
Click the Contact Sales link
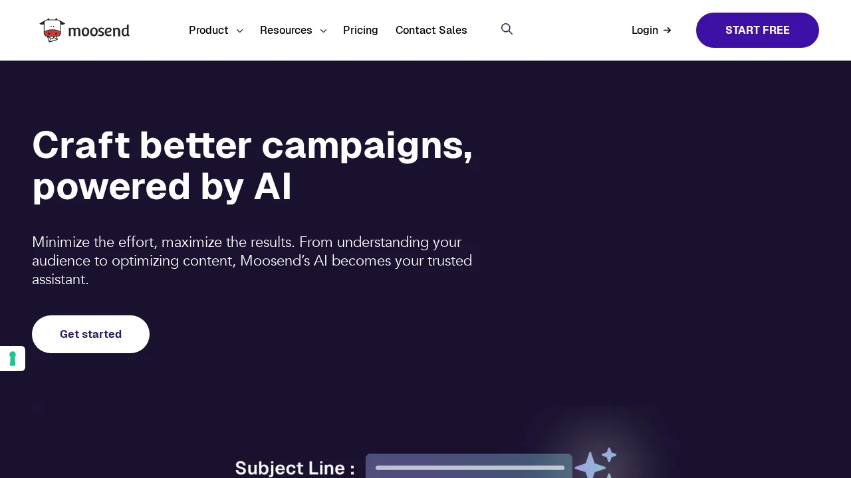click(x=431, y=30)
